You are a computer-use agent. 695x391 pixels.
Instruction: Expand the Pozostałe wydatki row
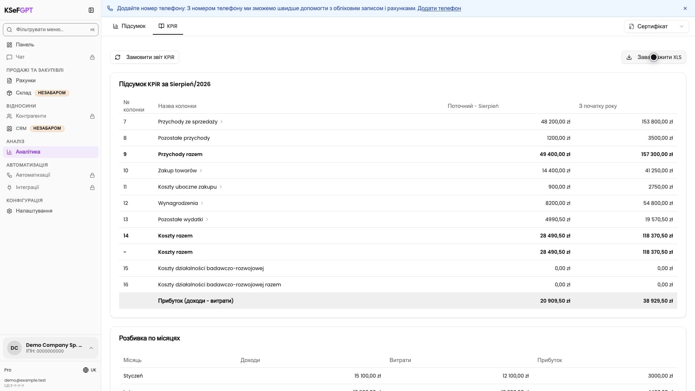(207, 219)
